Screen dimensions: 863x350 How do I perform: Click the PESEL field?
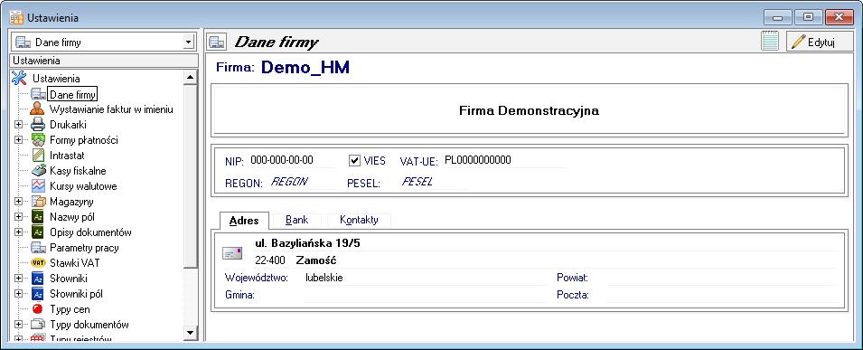coord(433,182)
